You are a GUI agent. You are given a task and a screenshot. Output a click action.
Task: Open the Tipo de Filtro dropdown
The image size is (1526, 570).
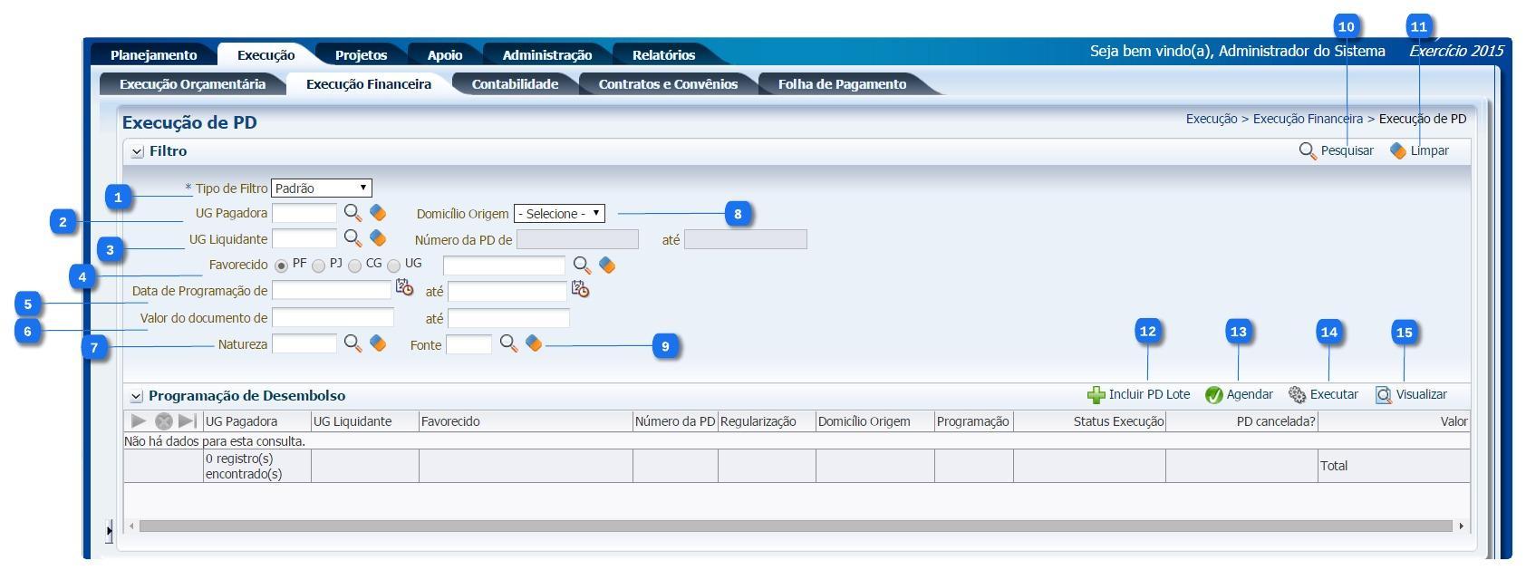click(x=322, y=188)
